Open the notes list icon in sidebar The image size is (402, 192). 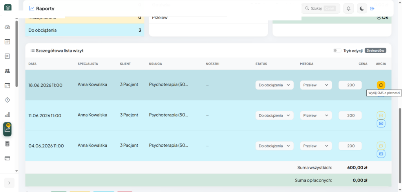coord(7,56)
